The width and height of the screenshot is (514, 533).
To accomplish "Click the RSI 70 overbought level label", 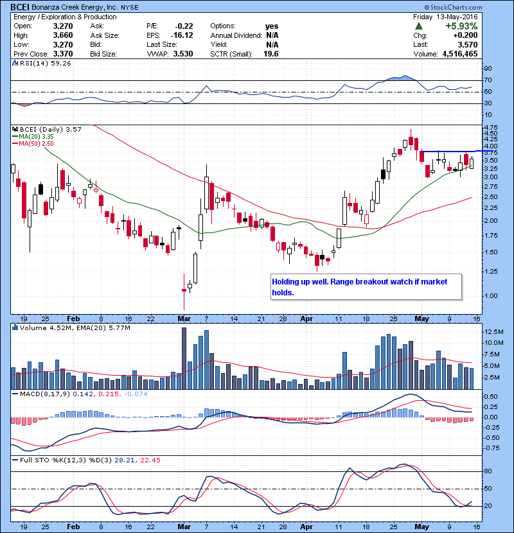I will tap(488, 80).
